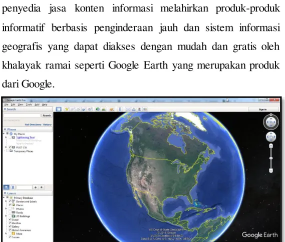Open the Add menu
This screenshot has height=242, width=285.
(37, 104)
